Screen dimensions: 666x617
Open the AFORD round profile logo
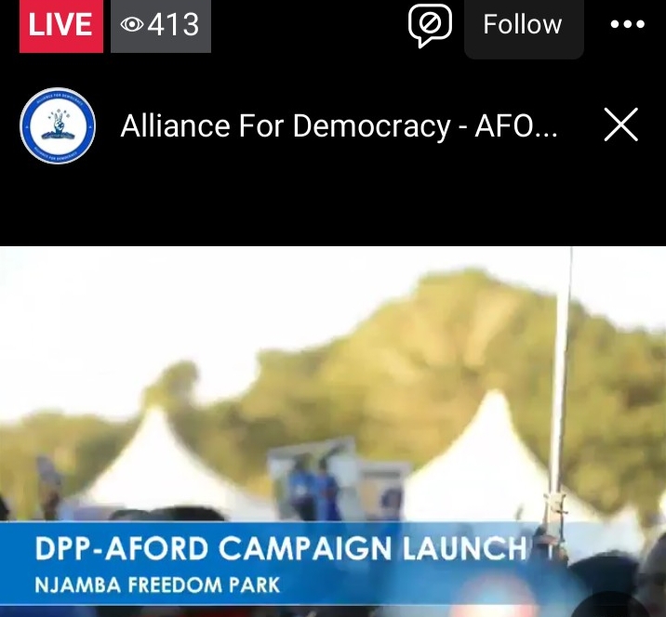58,126
